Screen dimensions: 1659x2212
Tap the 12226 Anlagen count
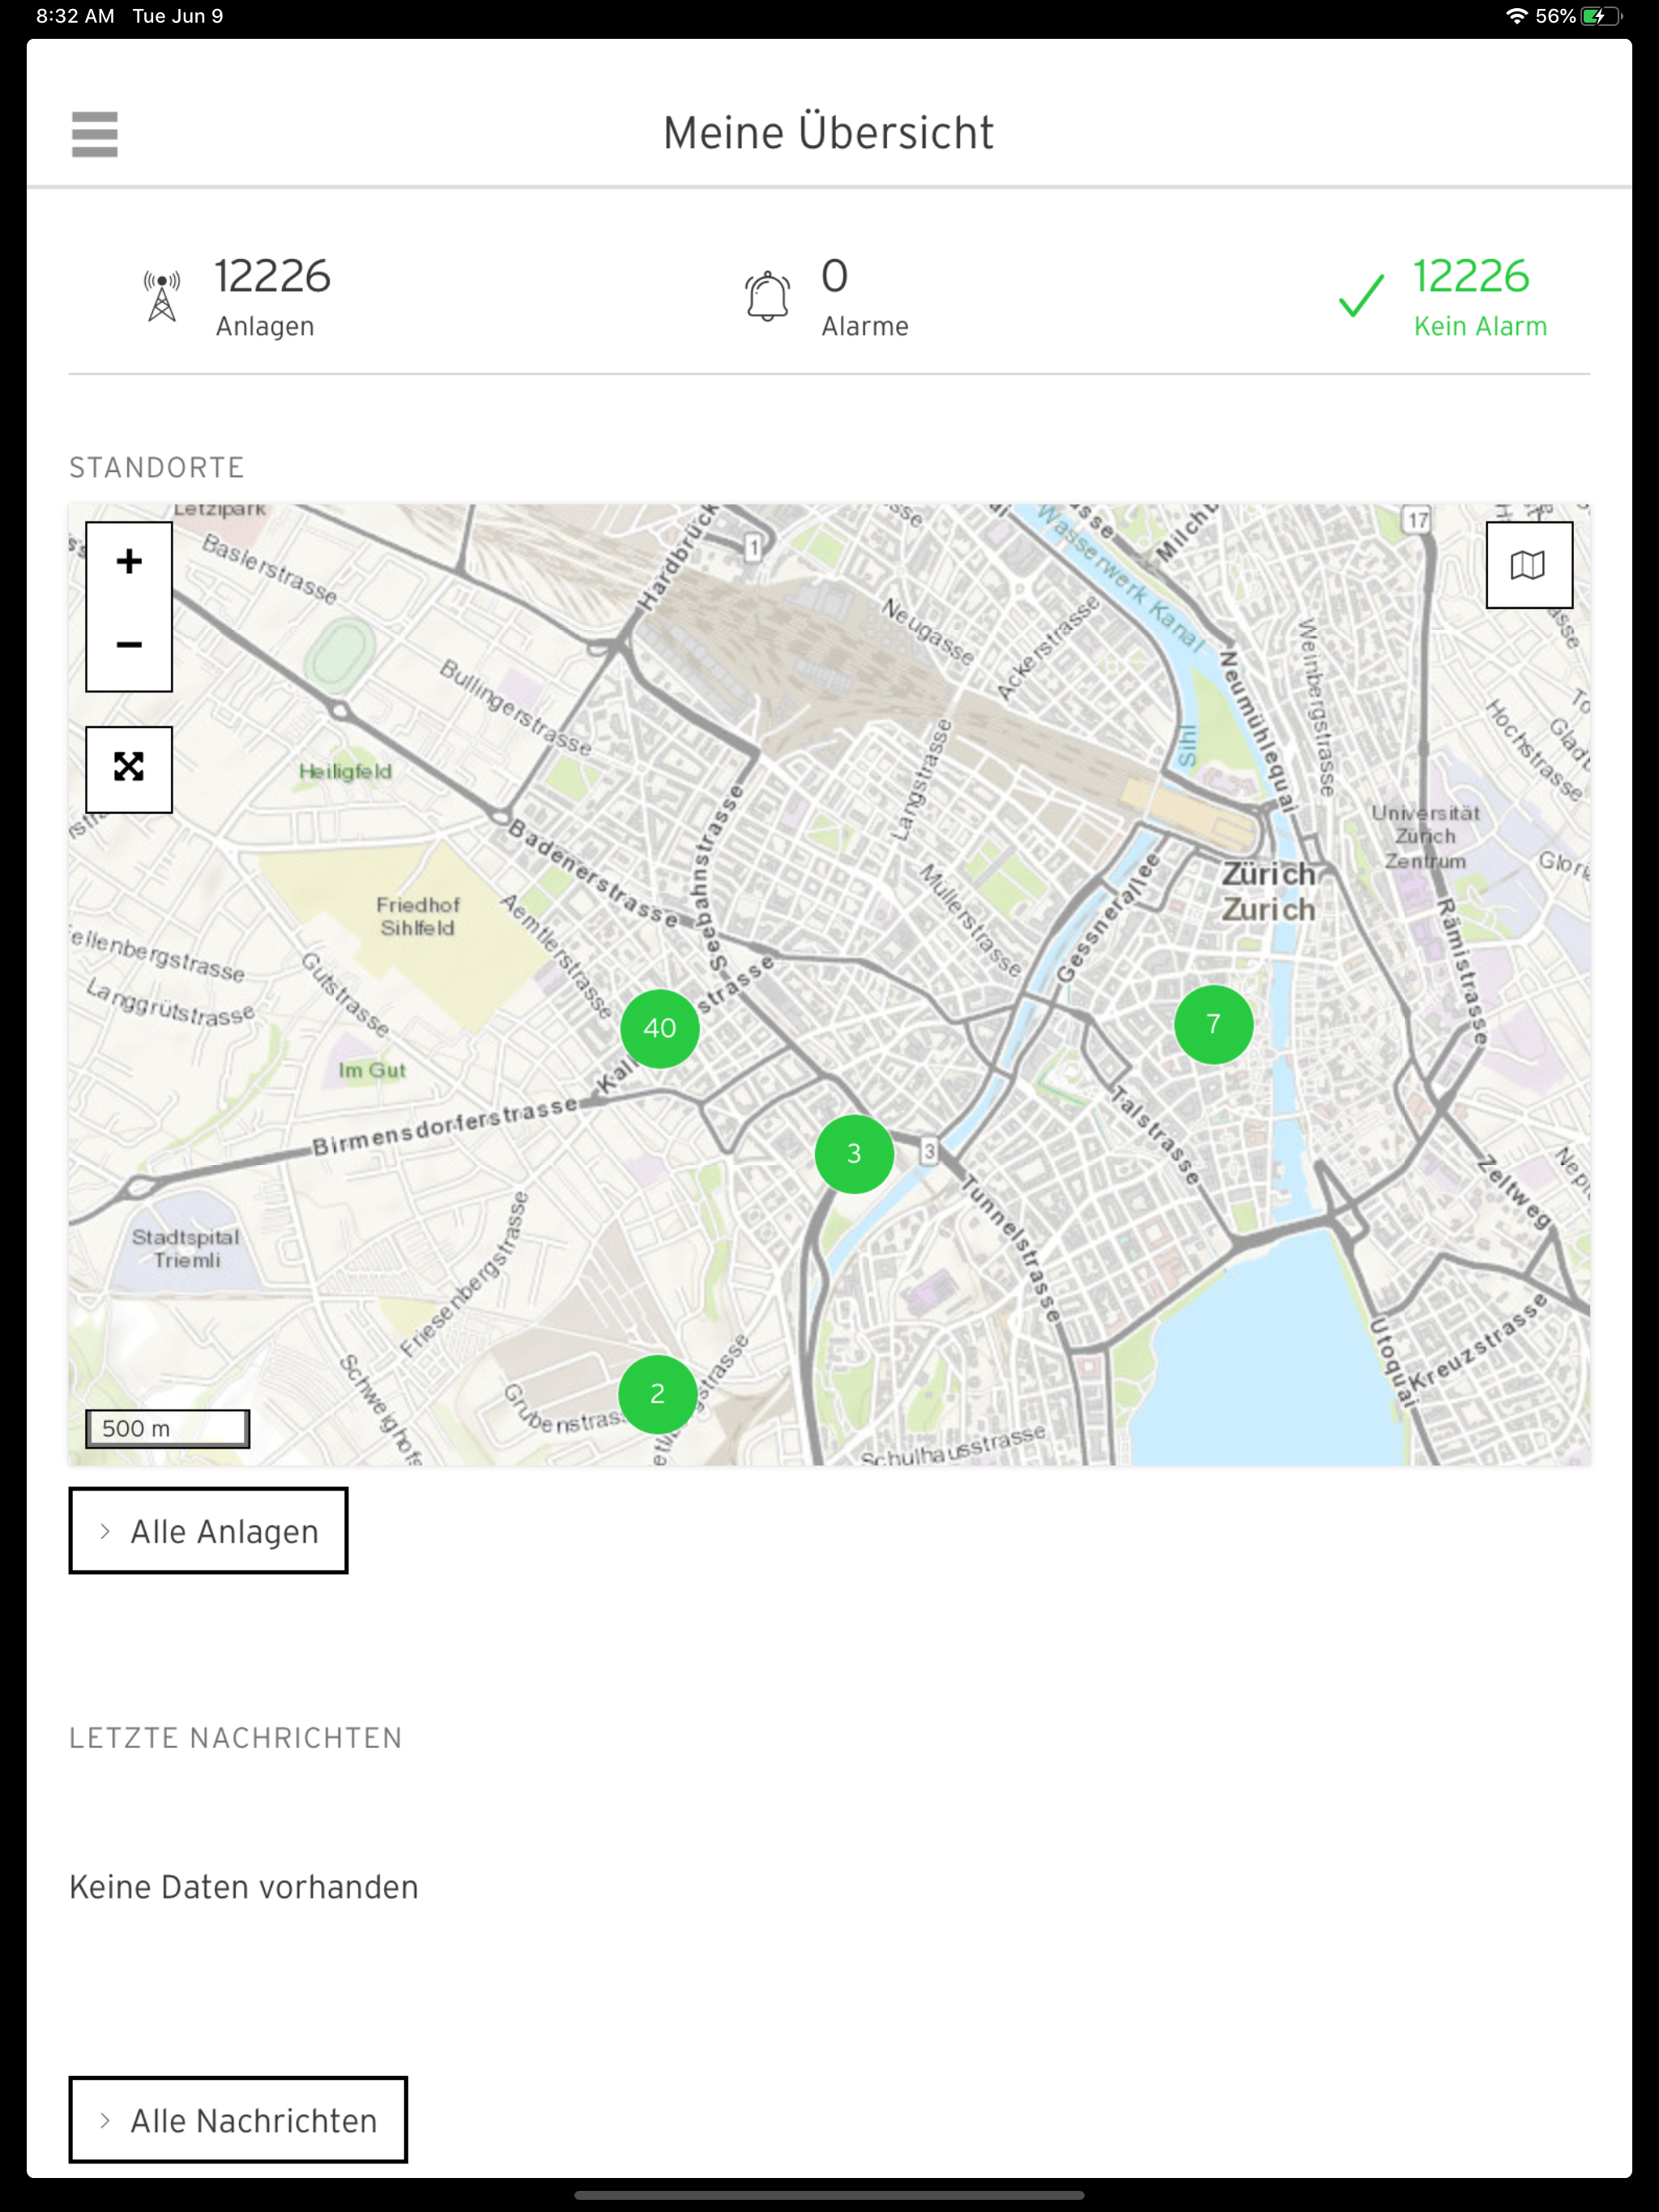[272, 298]
